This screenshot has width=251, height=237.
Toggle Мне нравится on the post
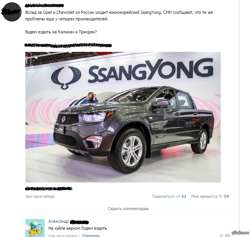click(204, 196)
